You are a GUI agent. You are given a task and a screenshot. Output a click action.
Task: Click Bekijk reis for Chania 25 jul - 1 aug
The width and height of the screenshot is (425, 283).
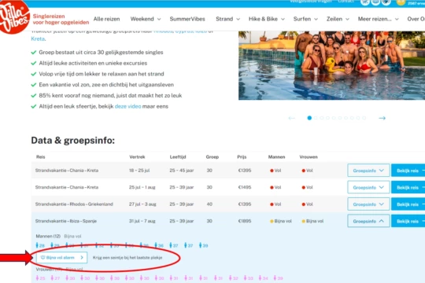click(408, 187)
